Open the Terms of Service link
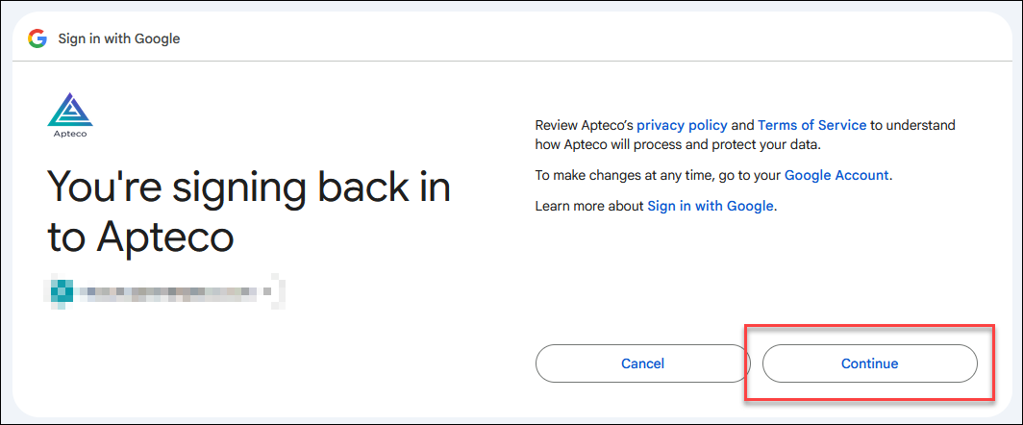 pos(811,125)
